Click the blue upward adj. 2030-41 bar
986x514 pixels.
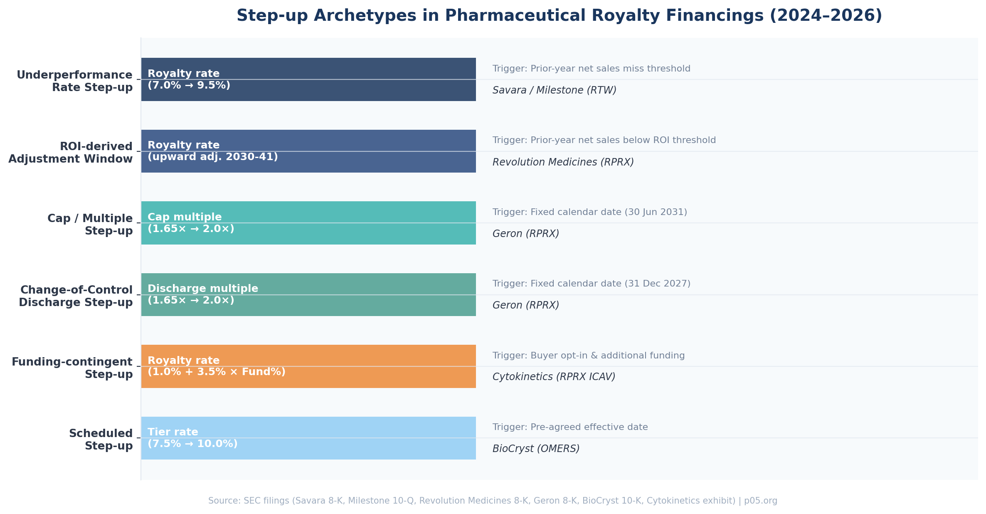click(x=308, y=151)
